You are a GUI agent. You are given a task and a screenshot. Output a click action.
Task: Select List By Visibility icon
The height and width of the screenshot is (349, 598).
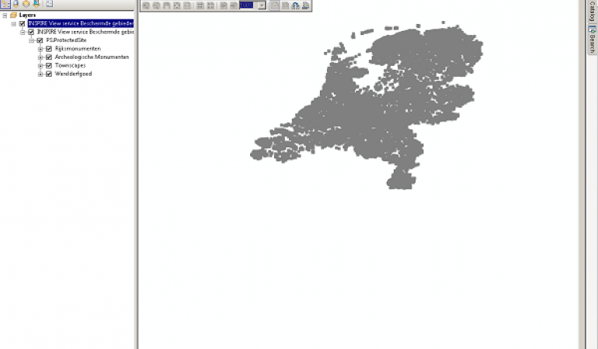coord(26,4)
